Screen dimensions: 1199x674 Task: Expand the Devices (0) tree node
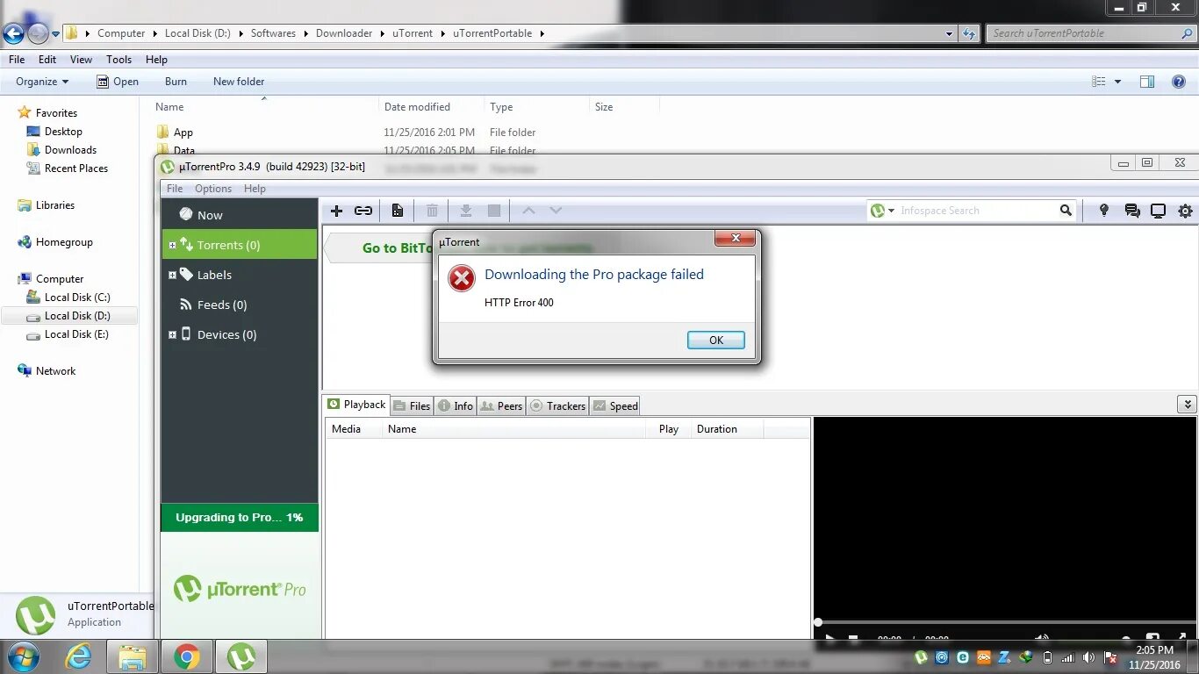point(172,335)
